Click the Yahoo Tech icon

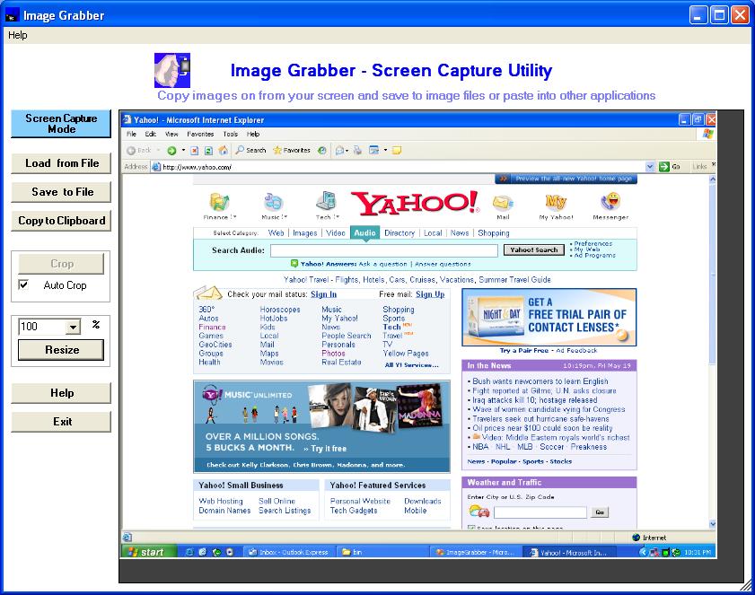coord(325,202)
